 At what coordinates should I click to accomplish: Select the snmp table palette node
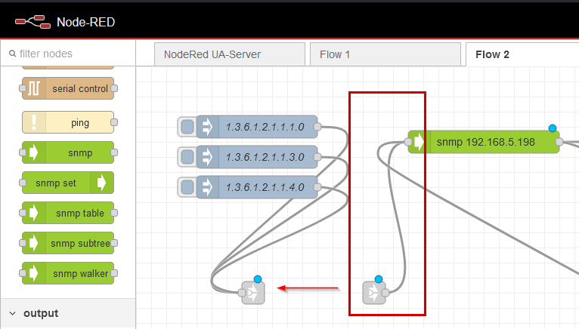point(68,214)
